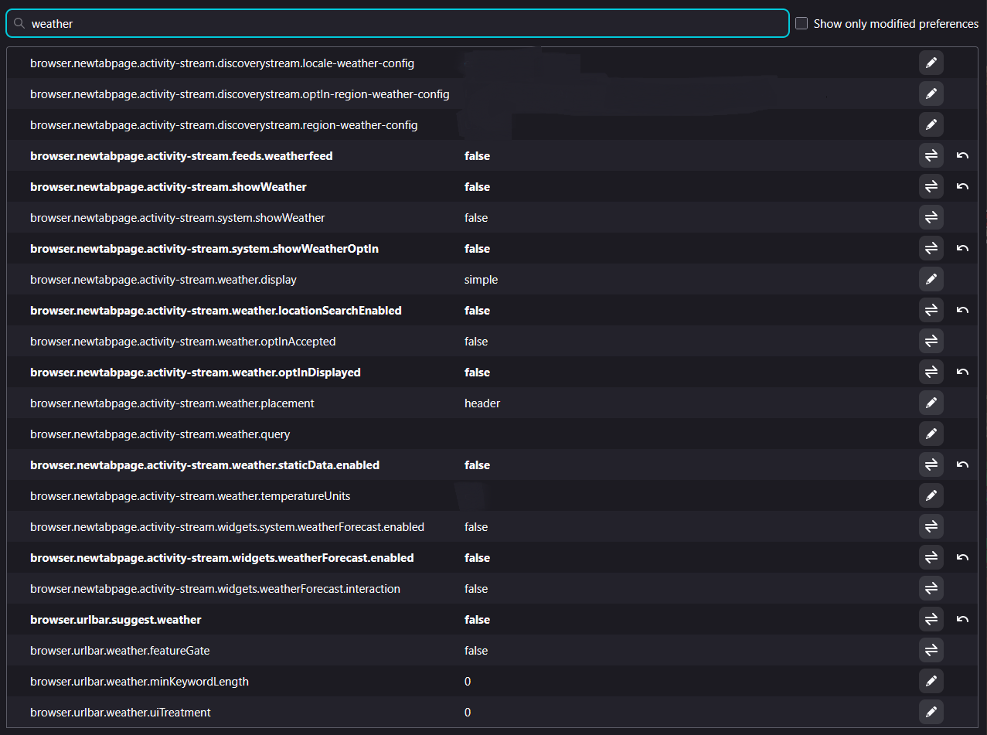Select the locale-weather-config preference name
This screenshot has width=987, height=735.
click(223, 63)
